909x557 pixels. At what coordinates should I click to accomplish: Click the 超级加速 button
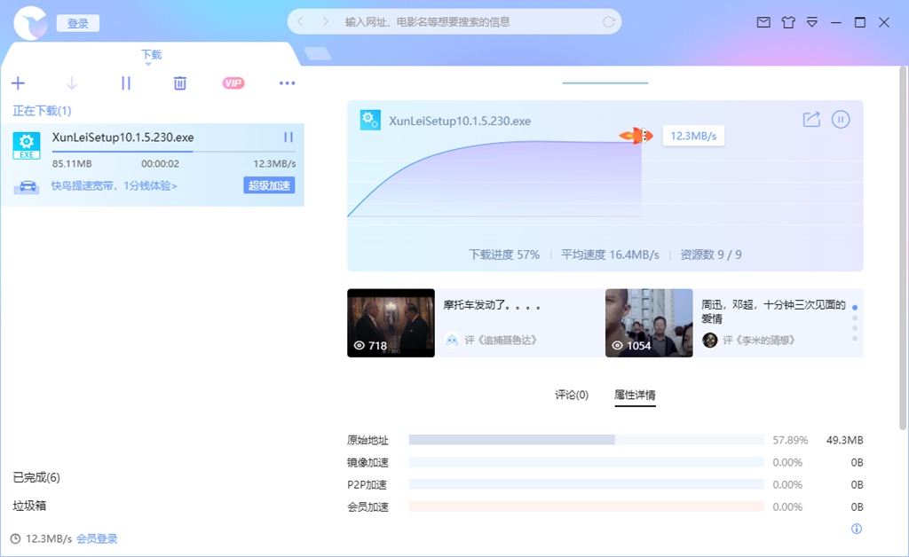pos(269,185)
